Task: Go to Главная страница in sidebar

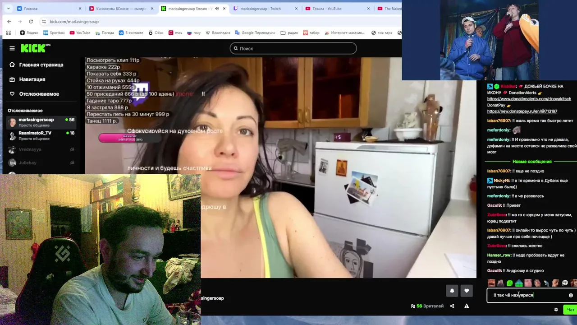Action: (37, 65)
